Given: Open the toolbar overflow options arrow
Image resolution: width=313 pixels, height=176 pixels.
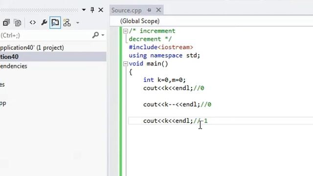Looking at the screenshot, I should pyautogui.click(x=78, y=23).
